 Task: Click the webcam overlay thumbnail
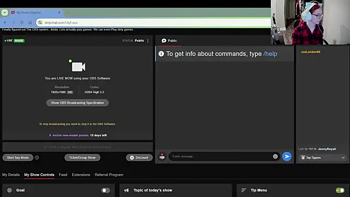[310, 22]
